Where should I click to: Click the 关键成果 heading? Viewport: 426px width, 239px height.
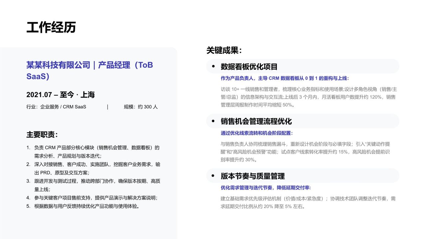point(224,50)
